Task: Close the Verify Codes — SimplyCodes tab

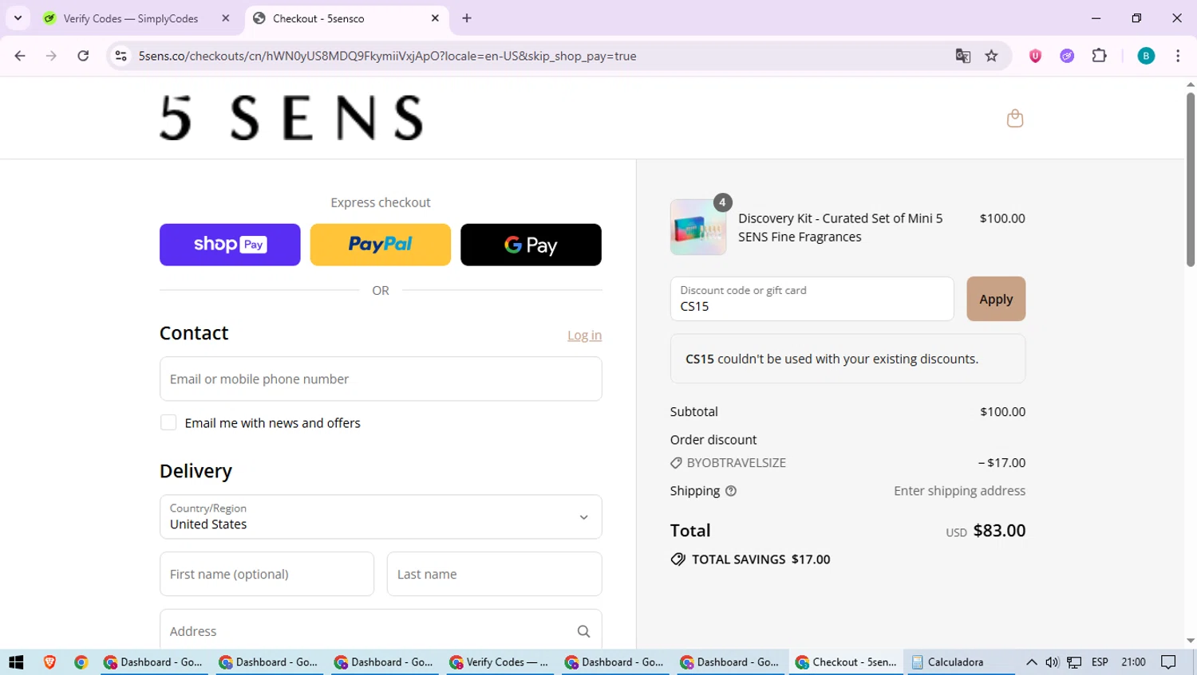Action: pos(226,18)
